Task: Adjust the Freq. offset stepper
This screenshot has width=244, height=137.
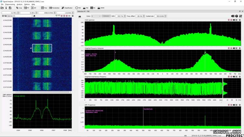Action: (x=144, y=16)
